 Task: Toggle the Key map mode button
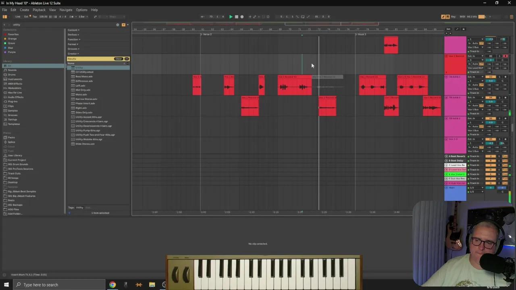click(x=454, y=17)
